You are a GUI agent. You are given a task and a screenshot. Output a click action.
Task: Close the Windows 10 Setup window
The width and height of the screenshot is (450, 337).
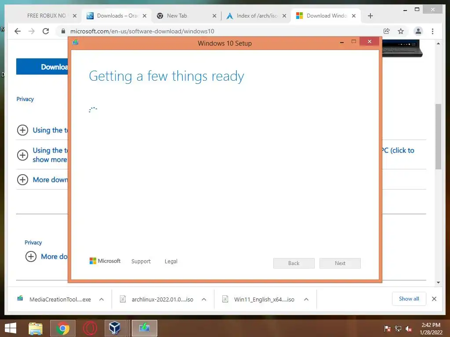click(x=369, y=42)
